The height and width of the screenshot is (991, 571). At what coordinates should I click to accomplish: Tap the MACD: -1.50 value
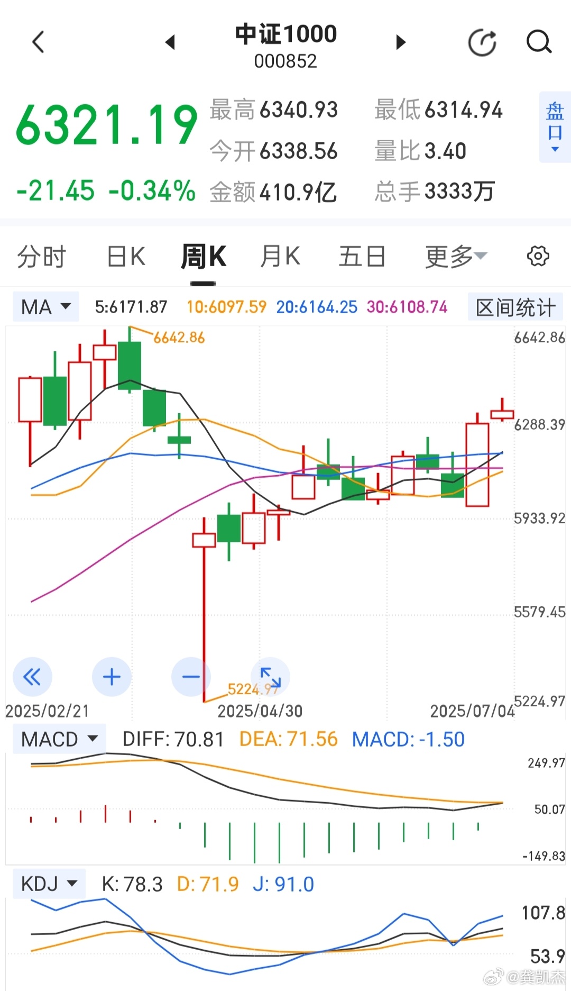coord(408,739)
